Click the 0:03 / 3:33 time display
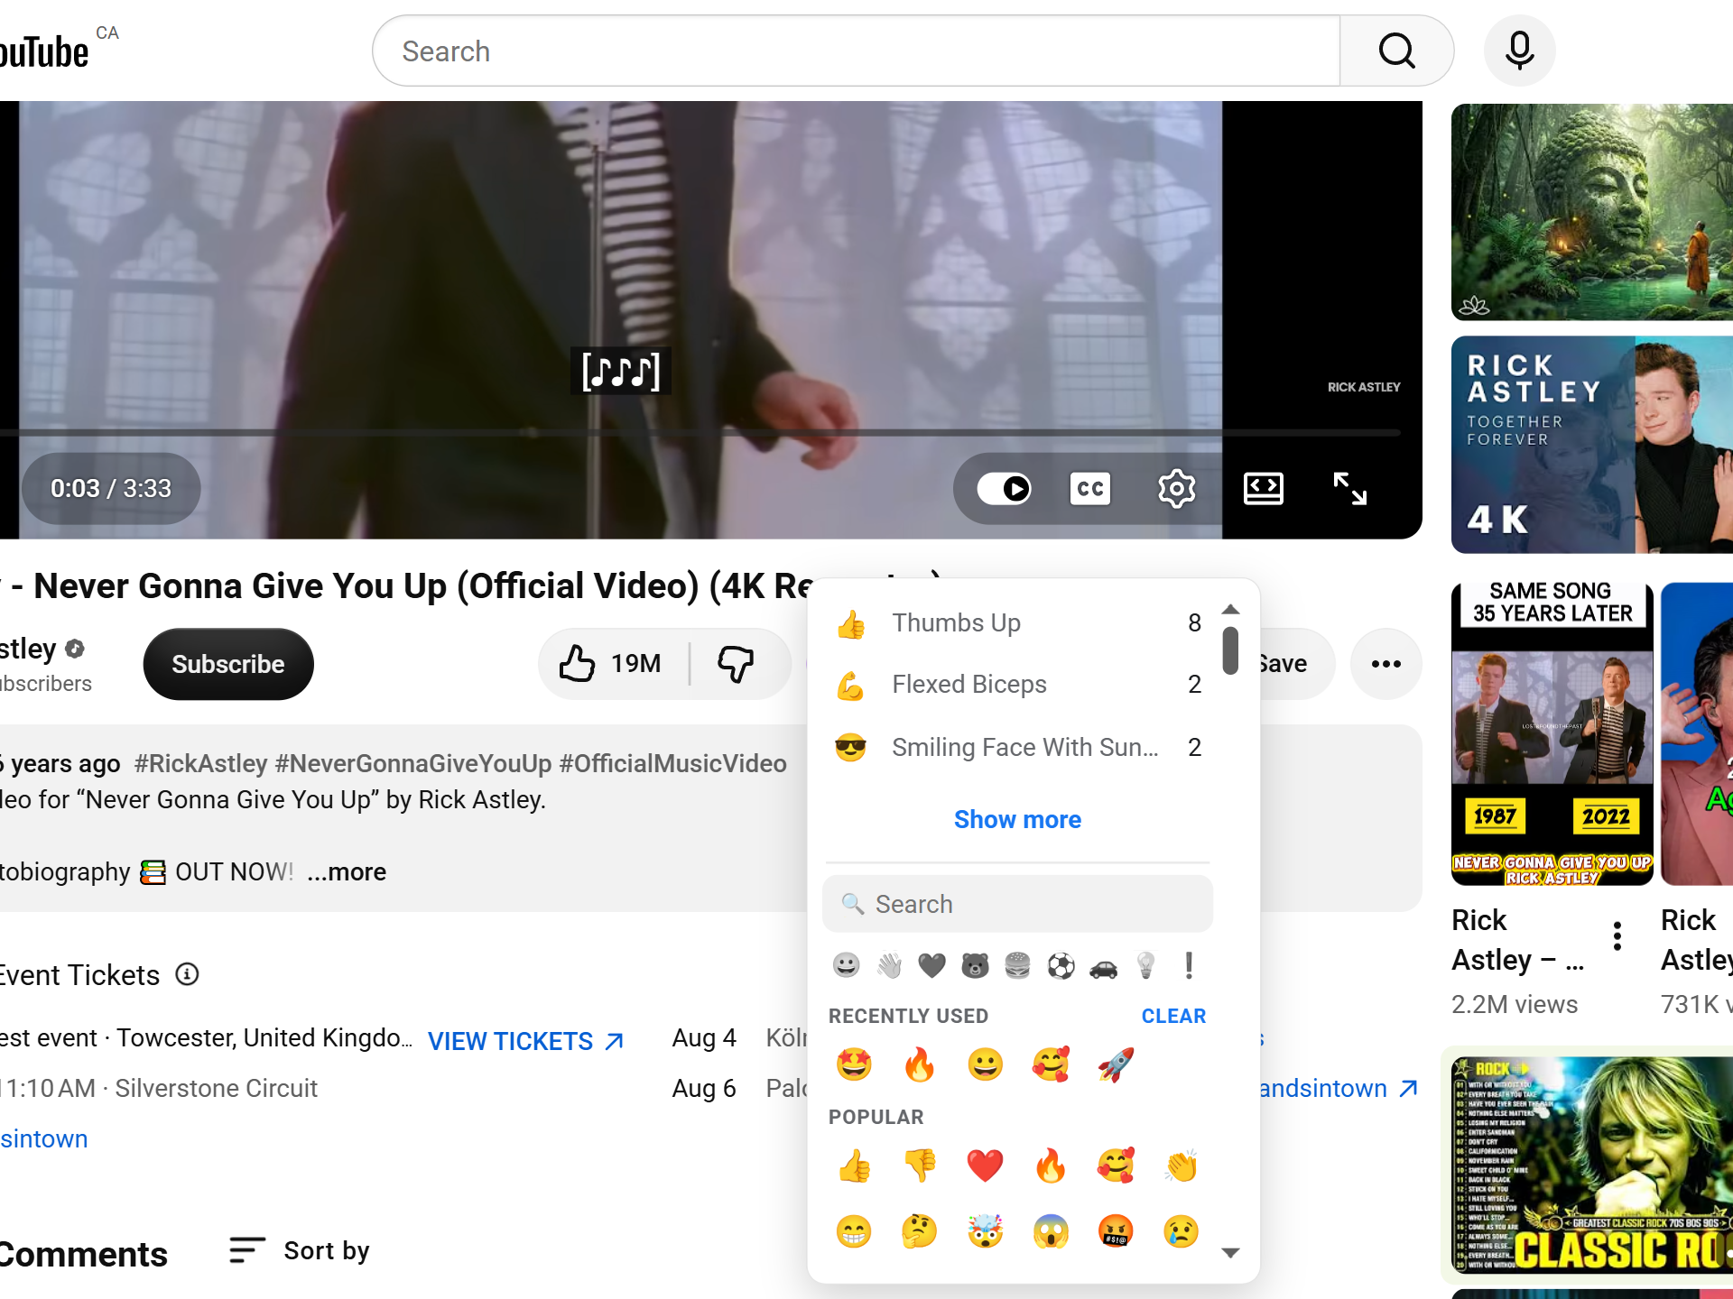The image size is (1733, 1299). click(x=111, y=488)
